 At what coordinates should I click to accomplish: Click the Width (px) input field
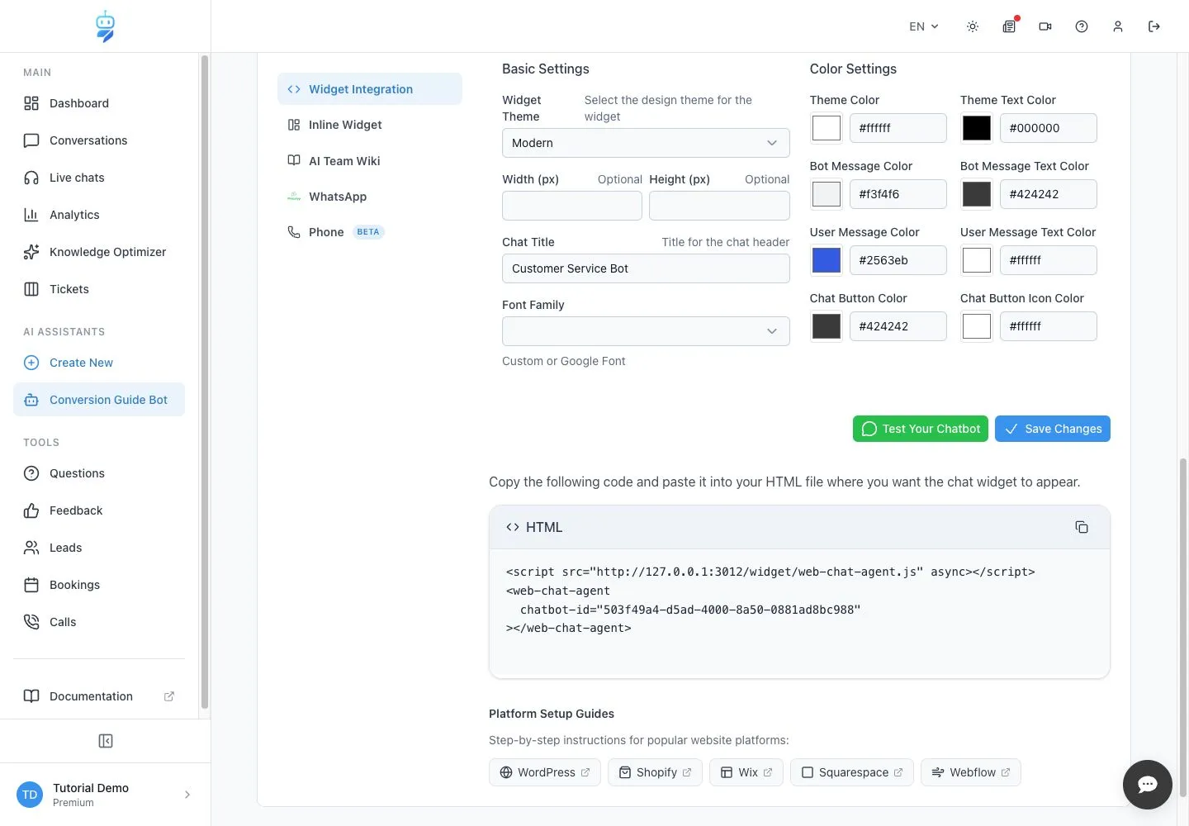572,206
